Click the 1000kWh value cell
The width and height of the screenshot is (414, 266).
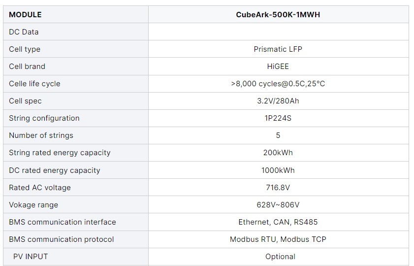tap(278, 170)
